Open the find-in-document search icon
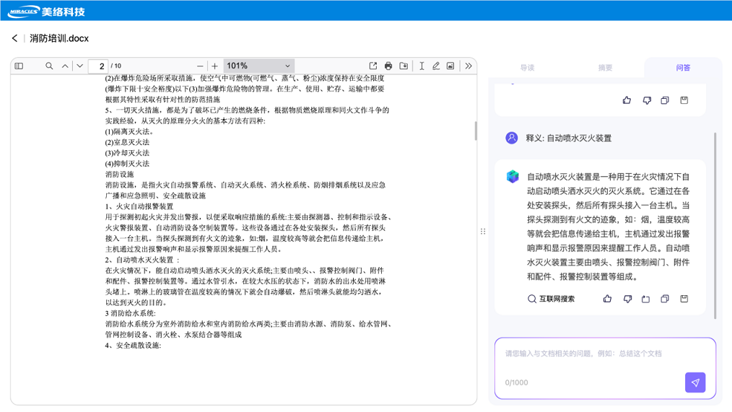 coord(49,66)
